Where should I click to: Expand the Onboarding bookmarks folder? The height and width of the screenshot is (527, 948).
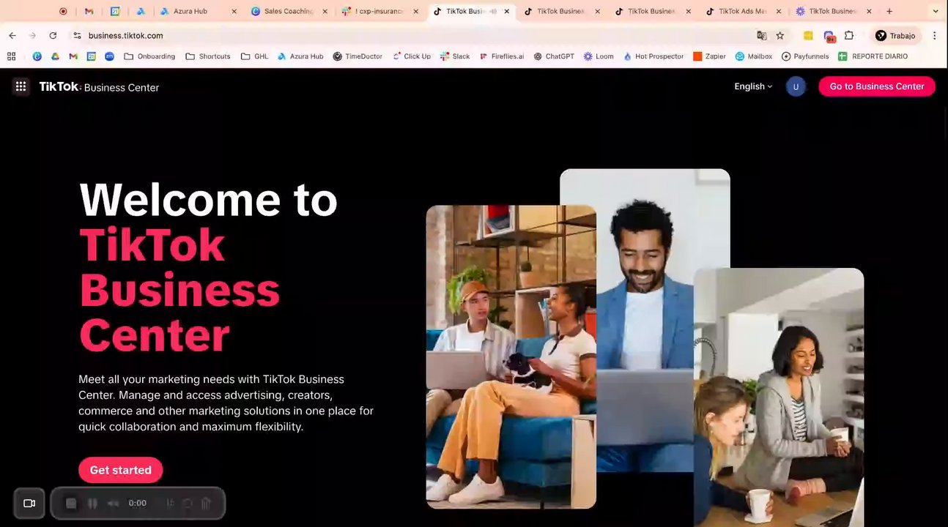[149, 56]
